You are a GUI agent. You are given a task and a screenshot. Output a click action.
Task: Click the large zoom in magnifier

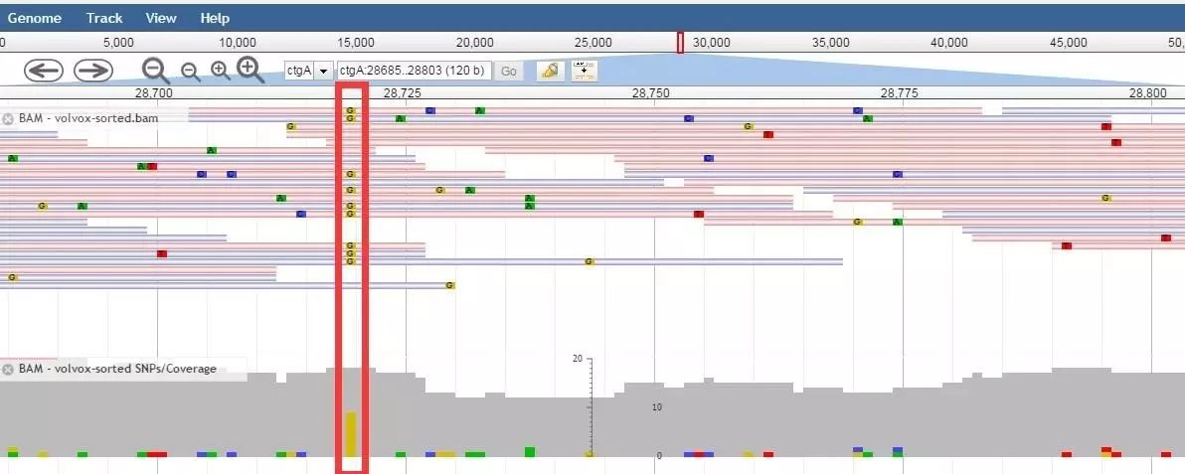click(x=250, y=71)
